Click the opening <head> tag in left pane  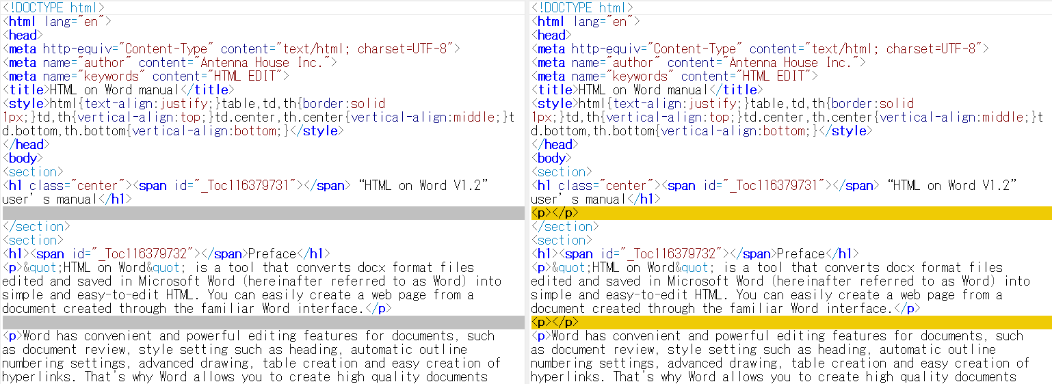point(23,35)
